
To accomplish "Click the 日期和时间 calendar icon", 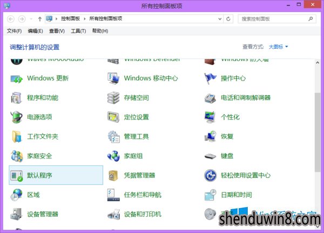I will [210, 195].
